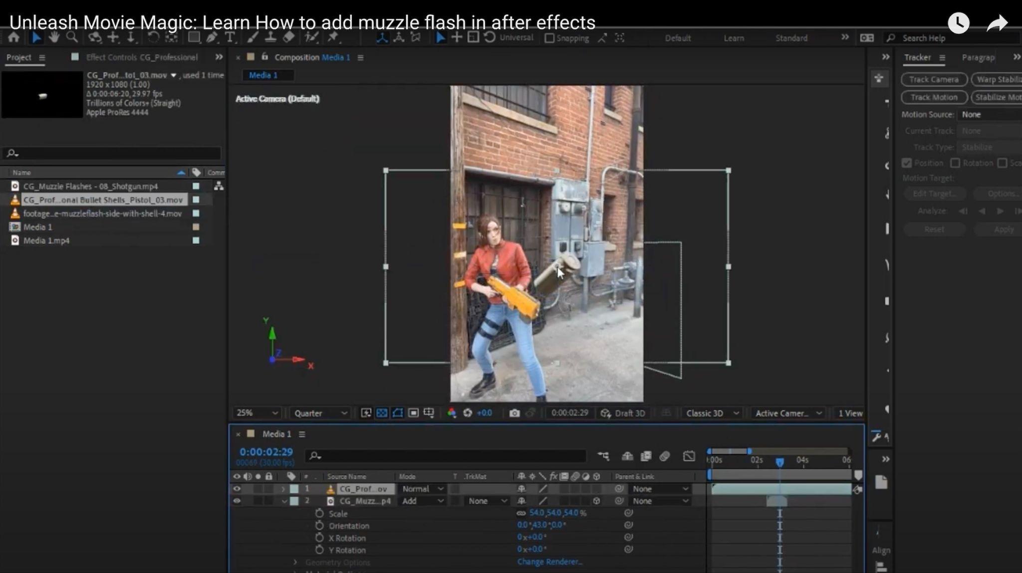Select the Pen tool in the toolbar
The width and height of the screenshot is (1022, 573).
coord(212,37)
